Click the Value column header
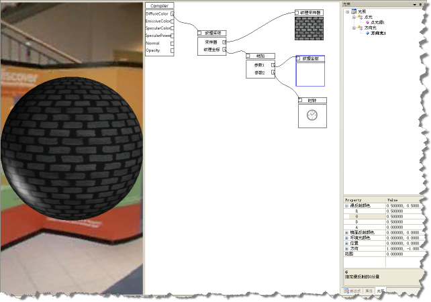 pos(404,200)
